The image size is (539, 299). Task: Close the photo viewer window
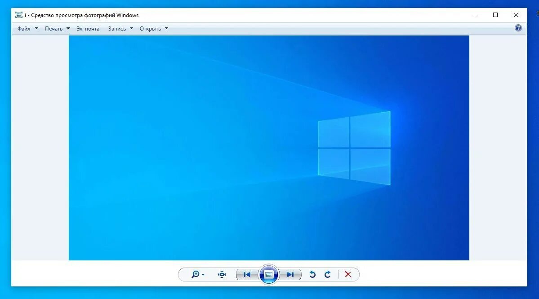pos(516,15)
